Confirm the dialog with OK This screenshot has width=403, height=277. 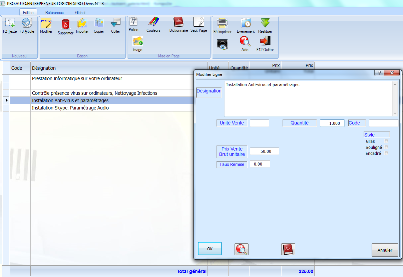[210, 249]
